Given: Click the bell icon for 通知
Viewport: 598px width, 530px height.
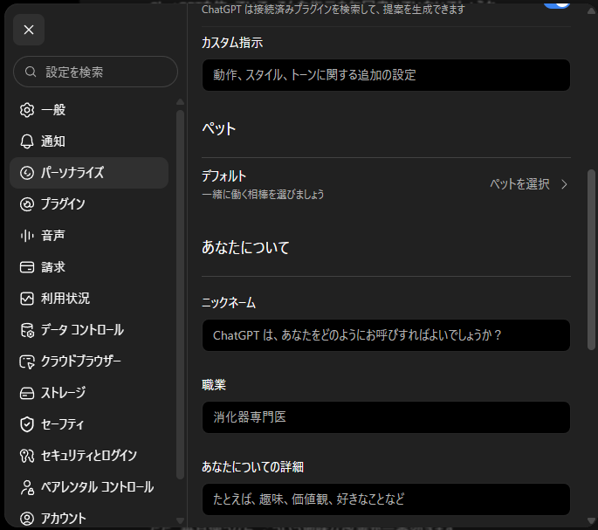Looking at the screenshot, I should pos(27,141).
